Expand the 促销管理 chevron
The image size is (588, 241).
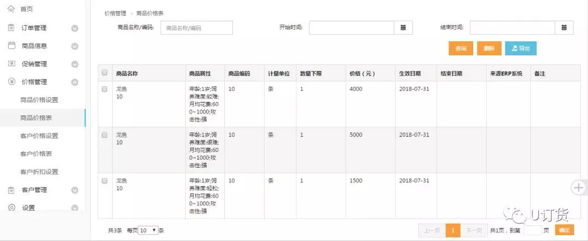75,64
